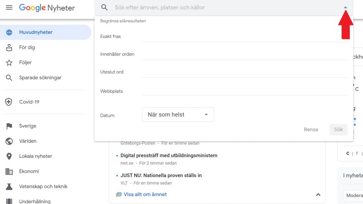Image resolution: width=363 pixels, height=204 pixels.
Task: Click the Covid-19 shield icon
Action: click(9, 102)
